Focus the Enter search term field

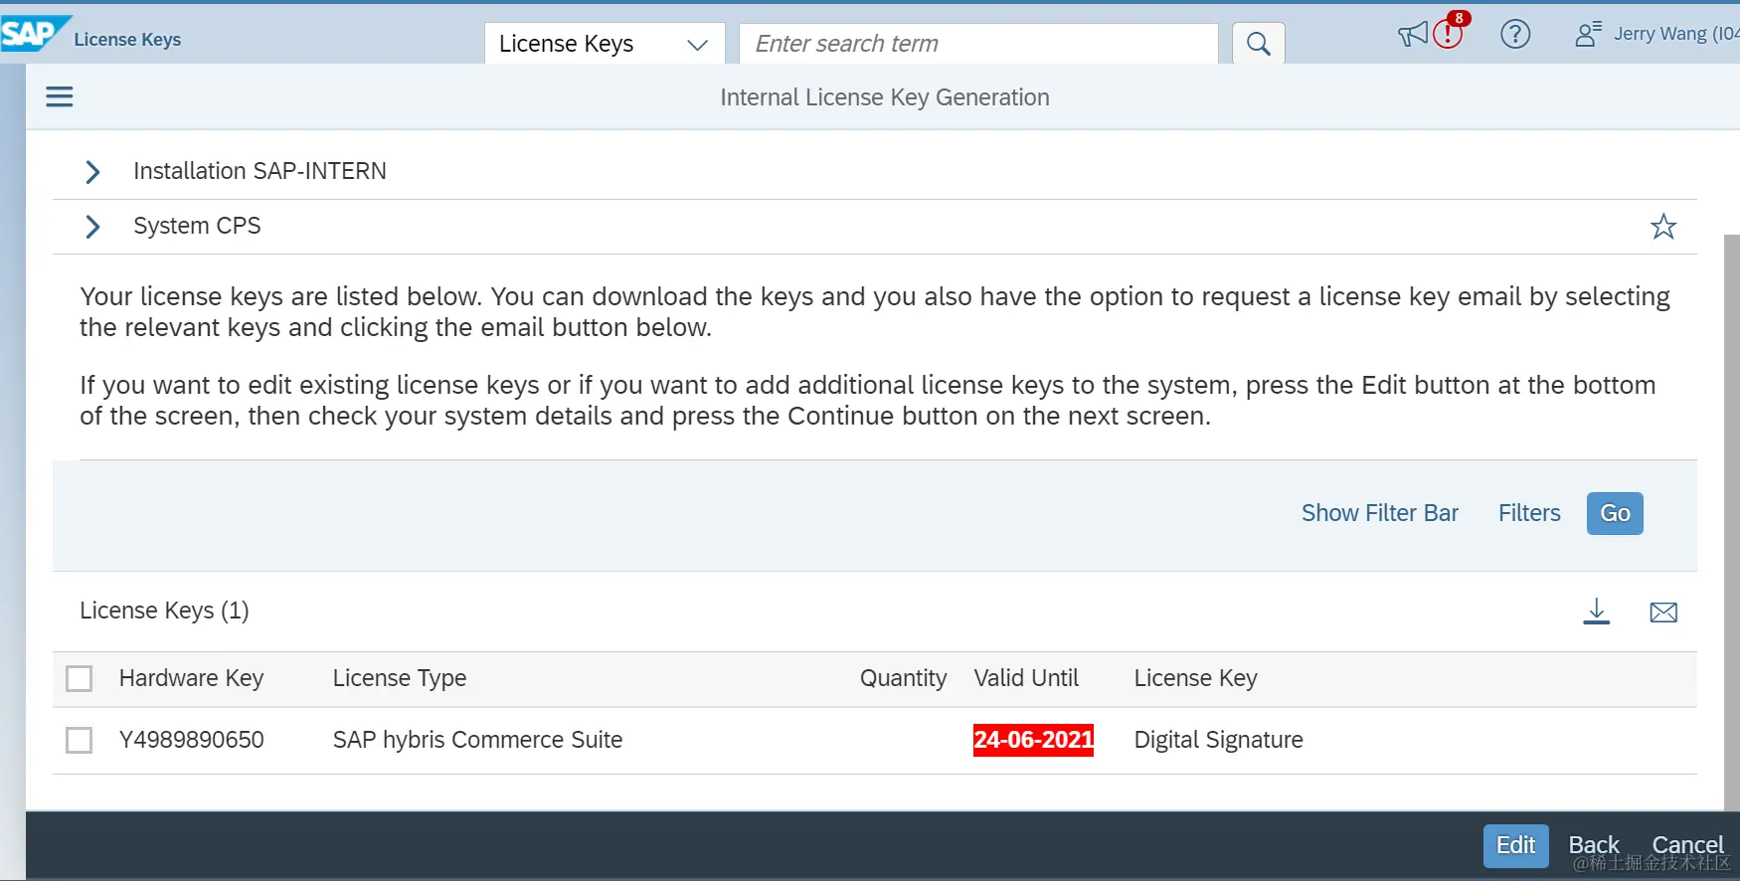978,44
